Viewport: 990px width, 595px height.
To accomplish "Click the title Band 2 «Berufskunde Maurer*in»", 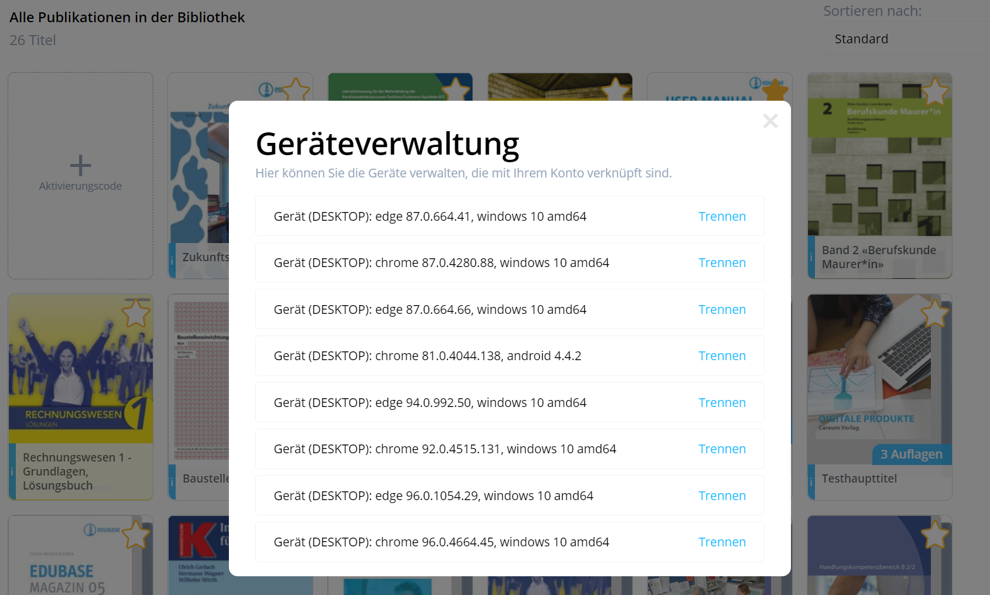I will (x=879, y=257).
